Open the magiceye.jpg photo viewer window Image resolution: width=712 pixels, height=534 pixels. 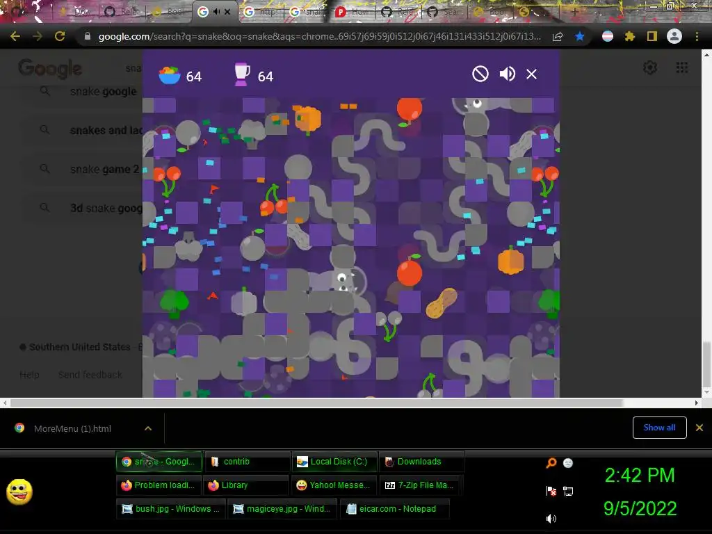(282, 508)
